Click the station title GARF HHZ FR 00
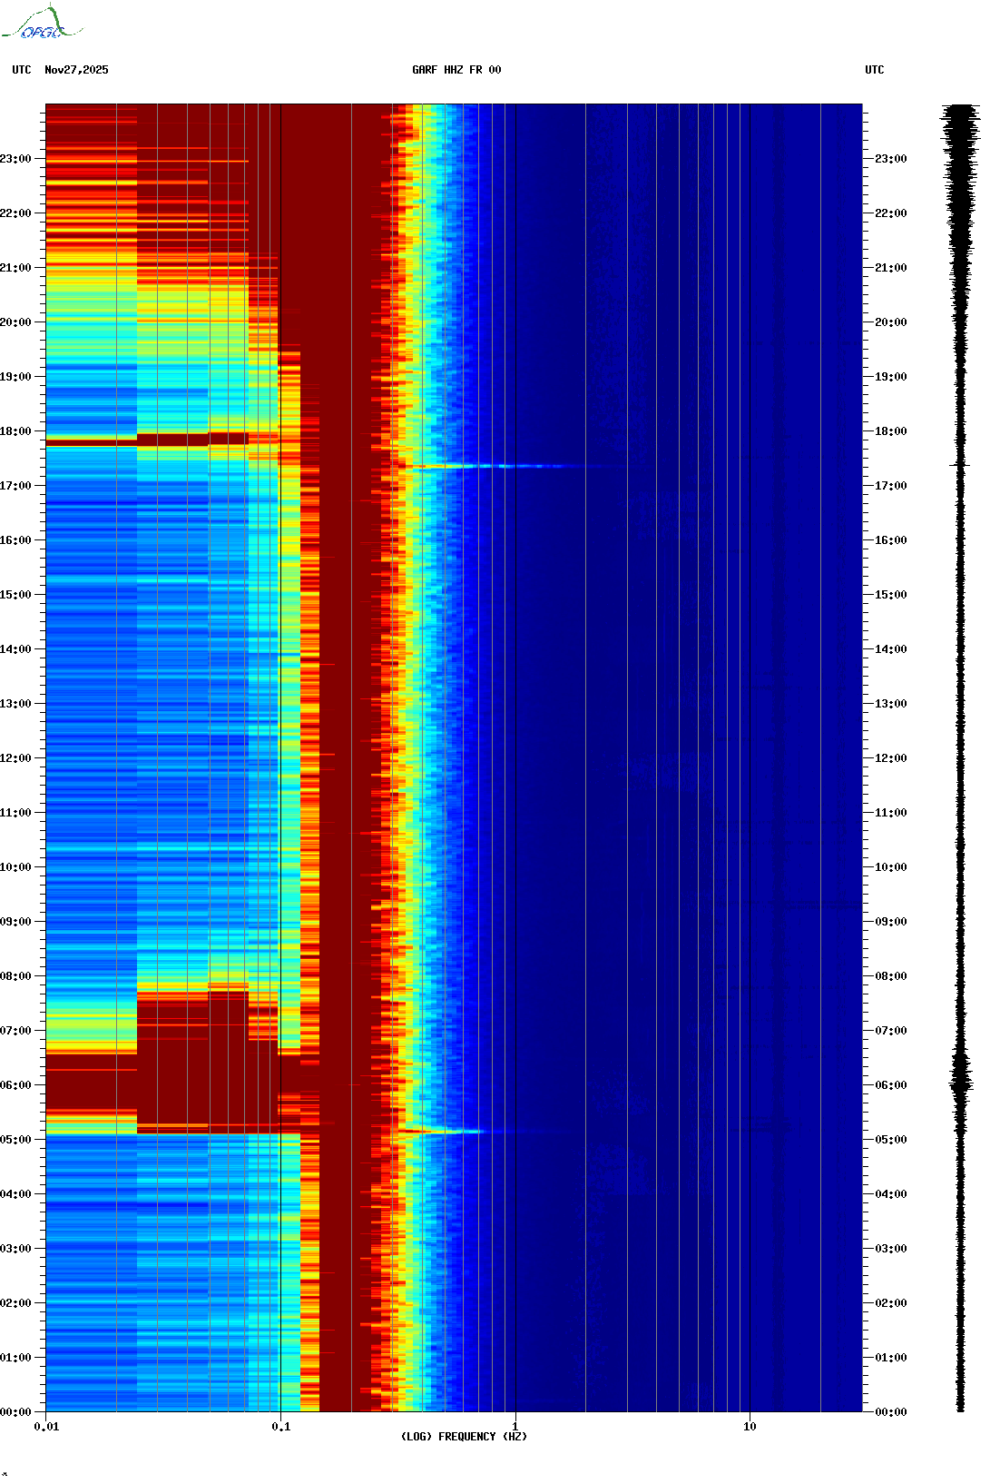Screen dimensions: 1000x1484 [456, 70]
